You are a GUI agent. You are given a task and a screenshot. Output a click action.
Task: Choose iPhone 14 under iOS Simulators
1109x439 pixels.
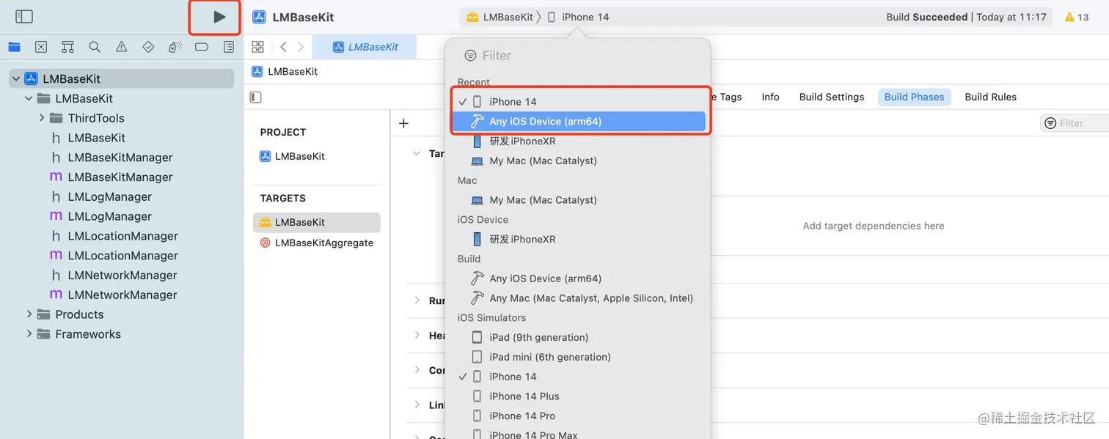[x=578, y=377]
